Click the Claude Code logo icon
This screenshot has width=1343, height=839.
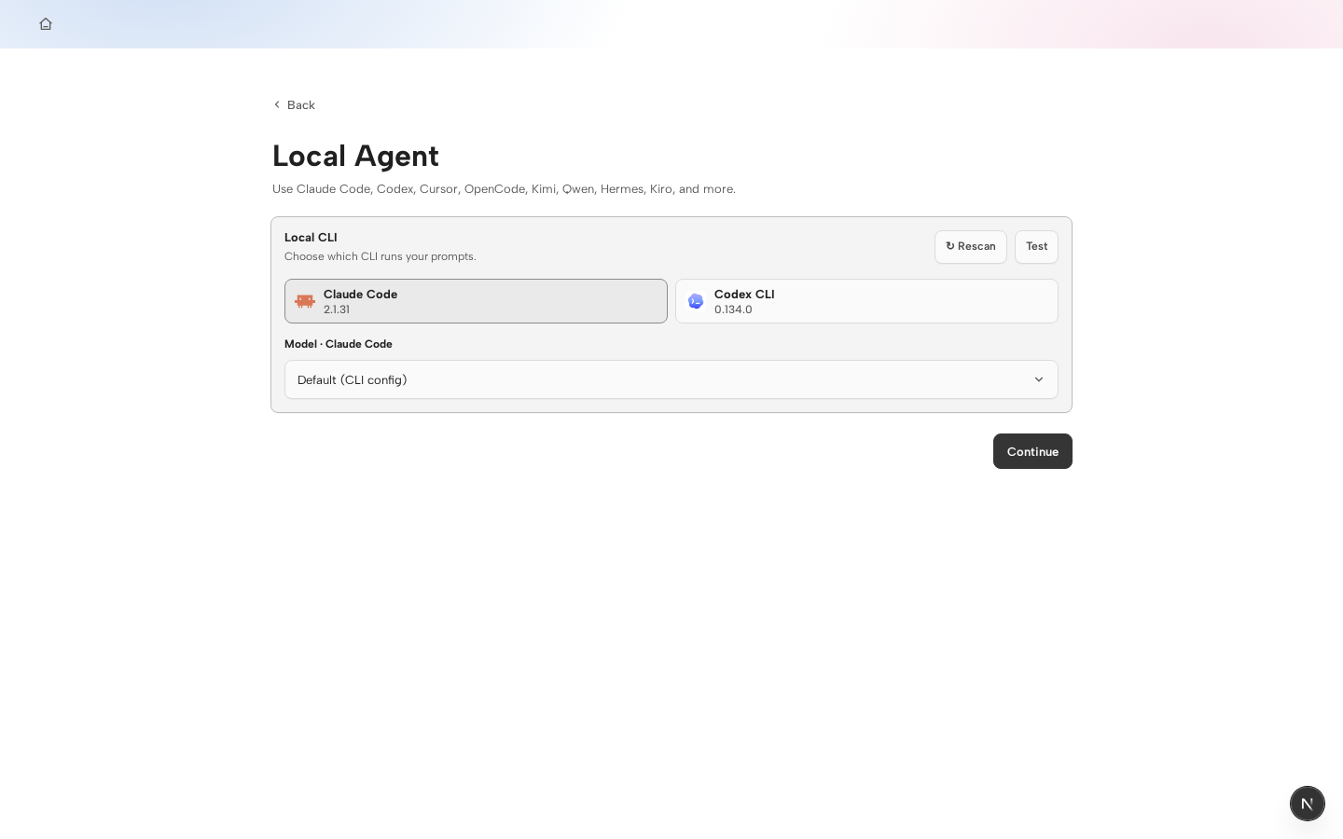point(305,301)
